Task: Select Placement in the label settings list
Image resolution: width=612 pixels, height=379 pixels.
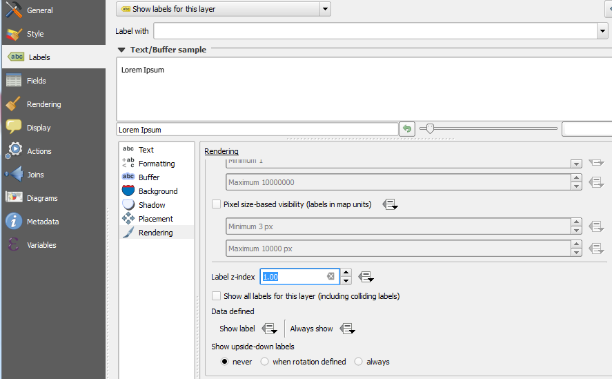Action: (156, 219)
